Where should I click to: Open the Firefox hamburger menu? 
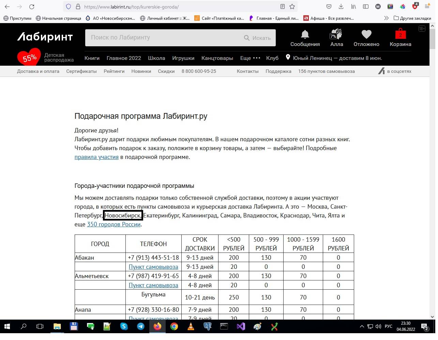click(427, 6)
